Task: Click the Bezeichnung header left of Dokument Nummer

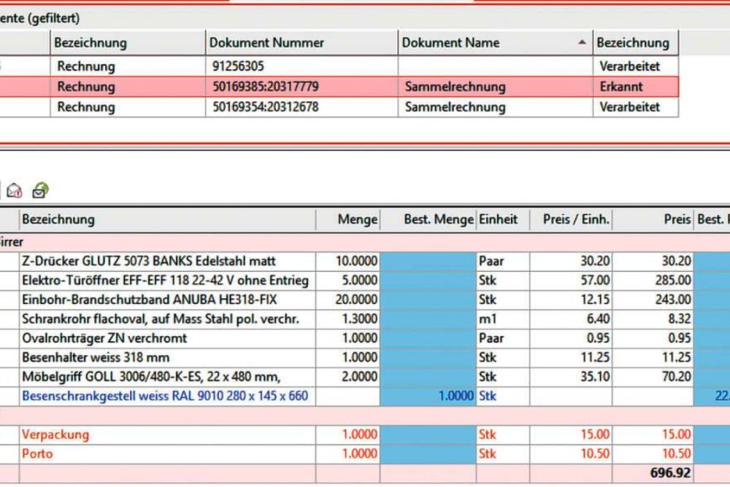Action: tap(128, 43)
